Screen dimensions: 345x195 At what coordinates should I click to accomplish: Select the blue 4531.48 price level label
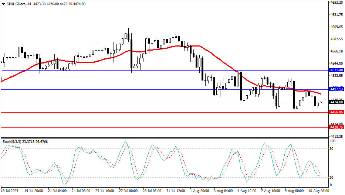pyautogui.click(x=336, y=70)
